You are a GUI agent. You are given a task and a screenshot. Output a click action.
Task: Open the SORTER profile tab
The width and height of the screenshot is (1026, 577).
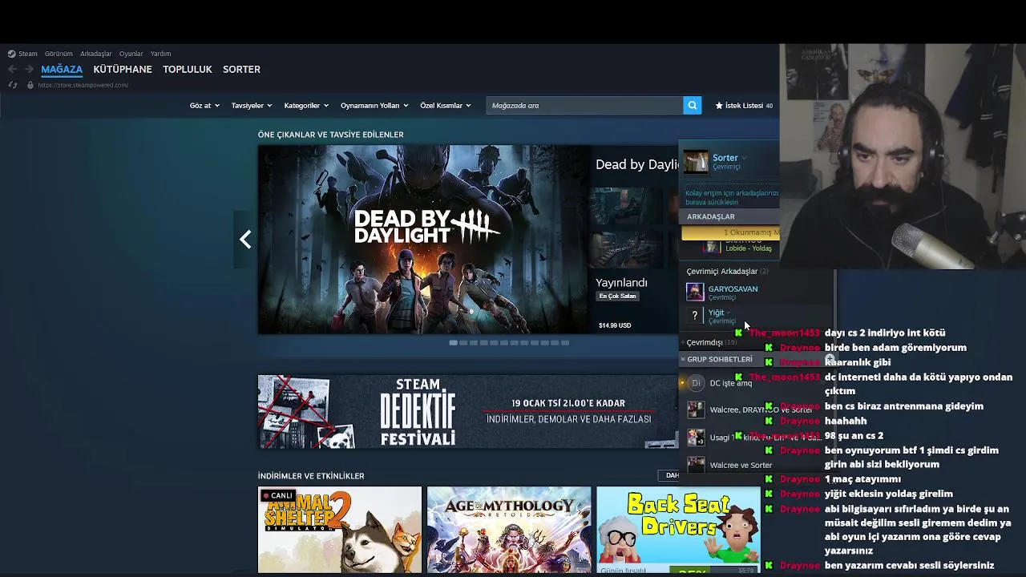[x=241, y=70]
